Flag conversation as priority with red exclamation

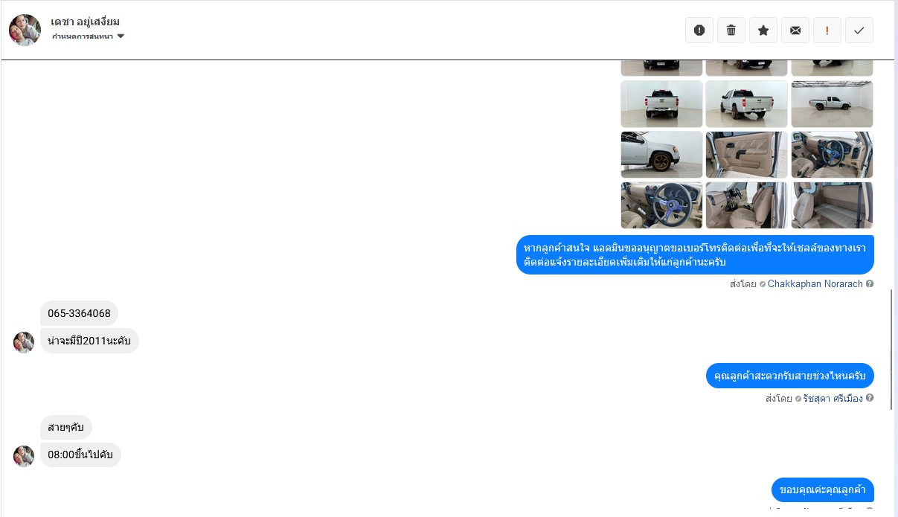tap(827, 30)
